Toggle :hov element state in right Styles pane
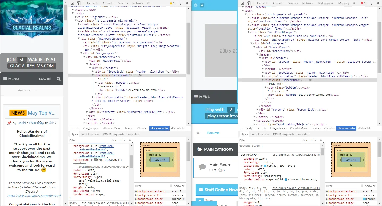Screen dimensions: 382x206 pyautogui.click(x=305, y=140)
